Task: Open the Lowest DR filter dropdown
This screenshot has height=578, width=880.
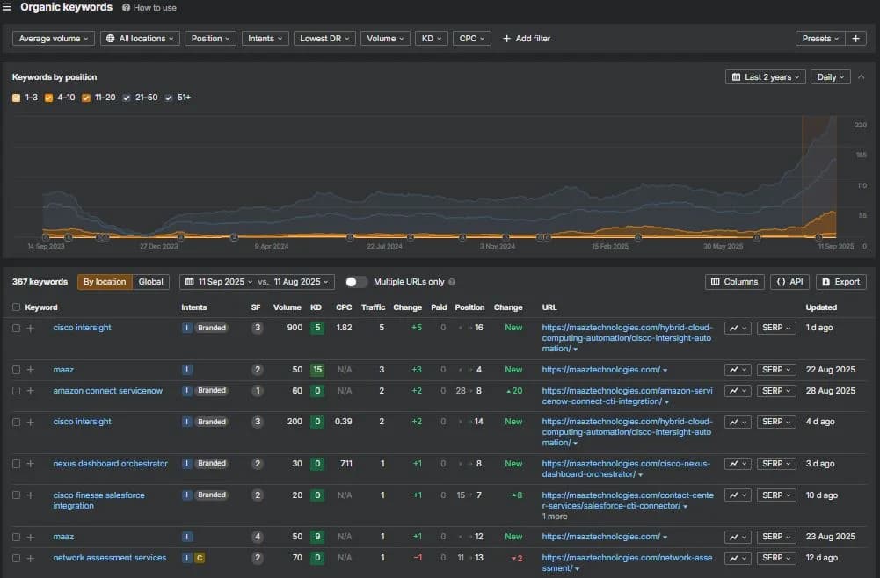Action: (324, 38)
